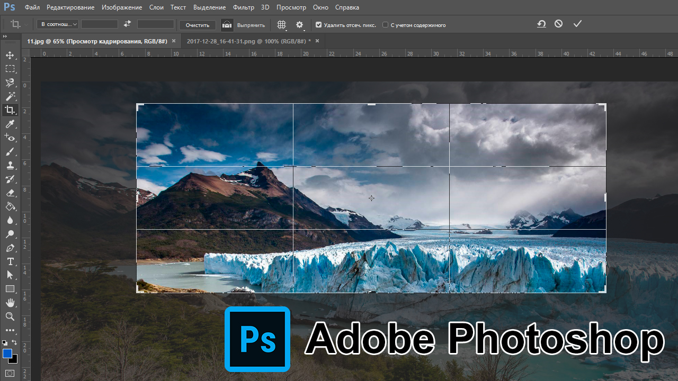Open the Выделение menu
Viewport: 678px width, 381px height.
point(209,7)
